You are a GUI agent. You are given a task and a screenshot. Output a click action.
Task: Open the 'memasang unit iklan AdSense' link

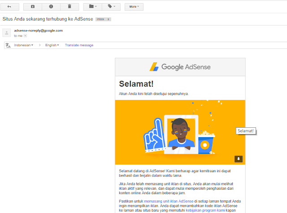169,201
